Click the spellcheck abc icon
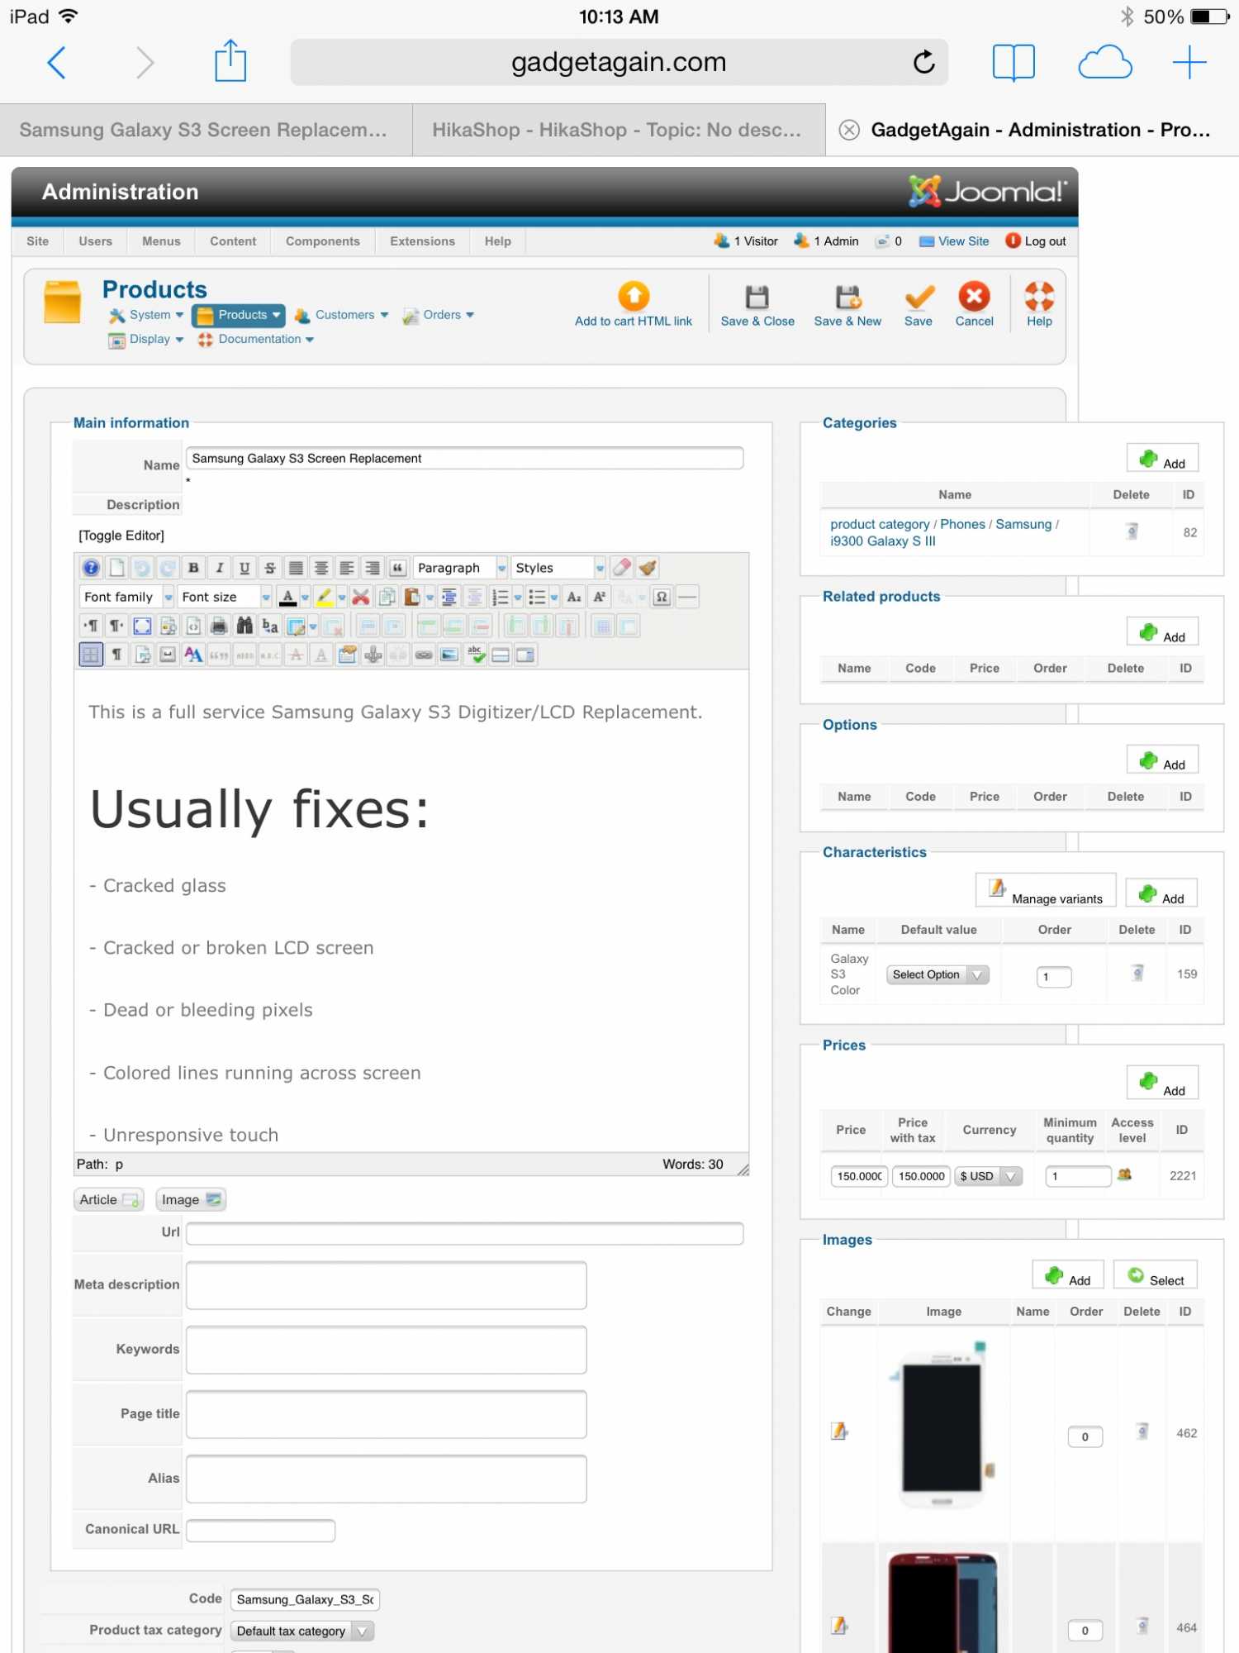 [x=475, y=655]
